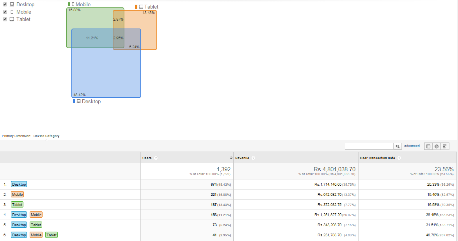Uncheck the Mobile checkbox
The height and width of the screenshot is (241, 458).
click(5, 12)
